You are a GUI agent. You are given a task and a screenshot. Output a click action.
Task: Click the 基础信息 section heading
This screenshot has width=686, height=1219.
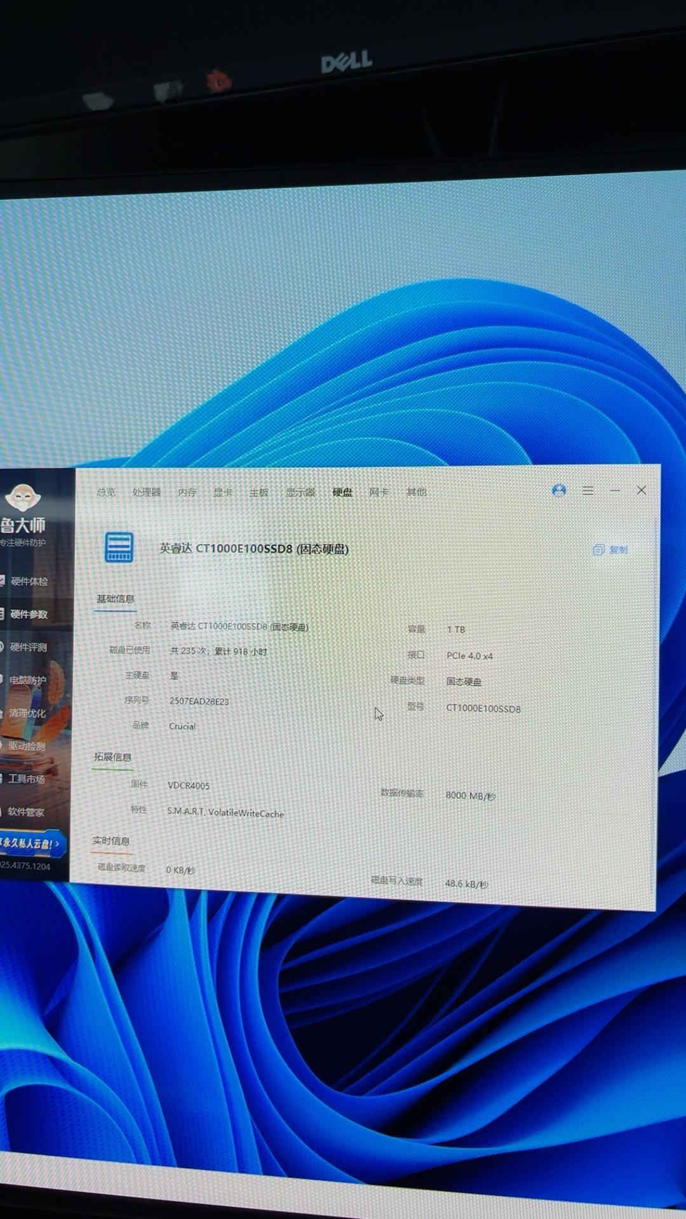115,599
